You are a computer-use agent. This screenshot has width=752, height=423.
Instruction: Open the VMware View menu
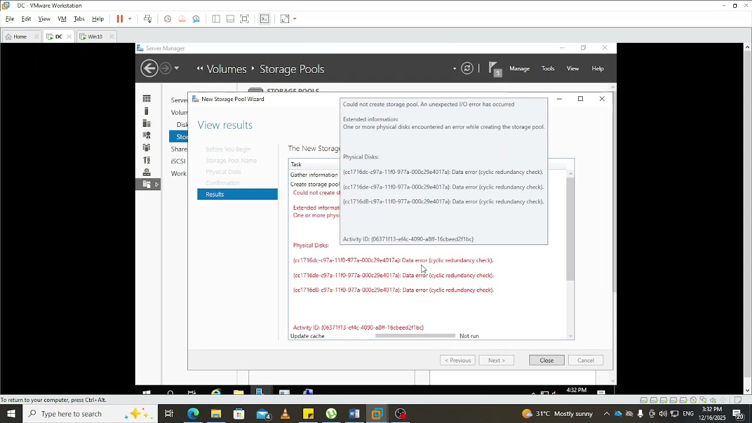tap(44, 19)
